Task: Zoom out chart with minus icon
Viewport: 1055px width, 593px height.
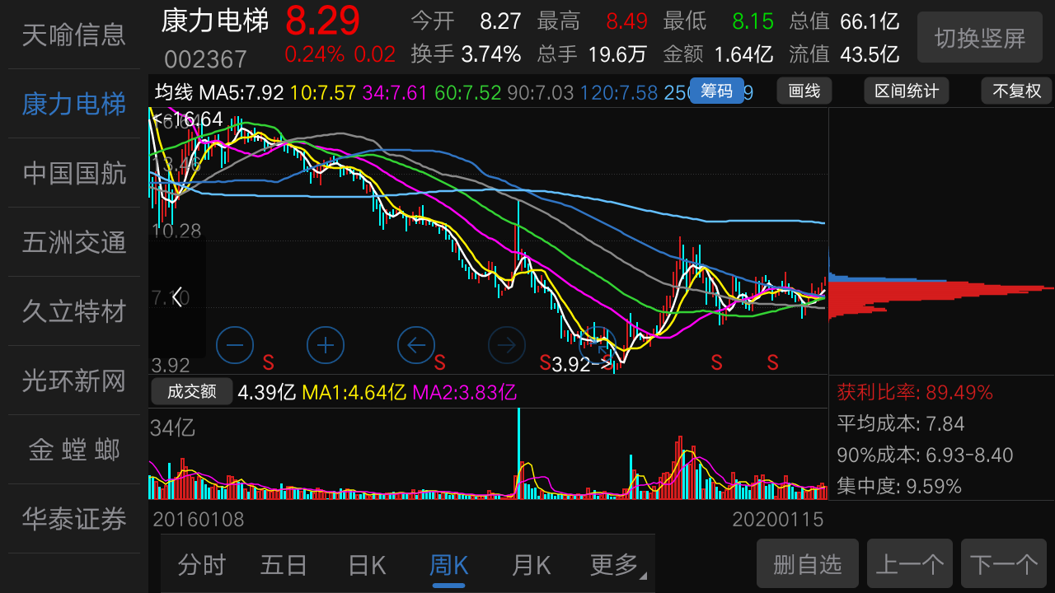Action: click(x=235, y=345)
